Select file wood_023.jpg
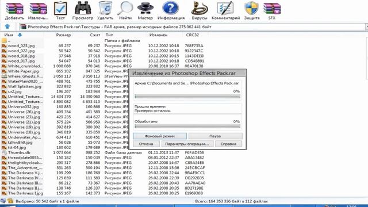This screenshot has width=368, height=207. click(21, 46)
